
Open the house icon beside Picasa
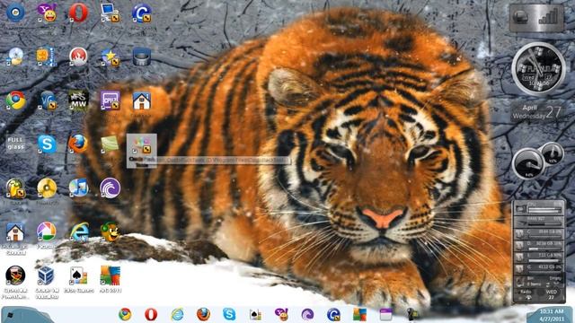(x=15, y=231)
